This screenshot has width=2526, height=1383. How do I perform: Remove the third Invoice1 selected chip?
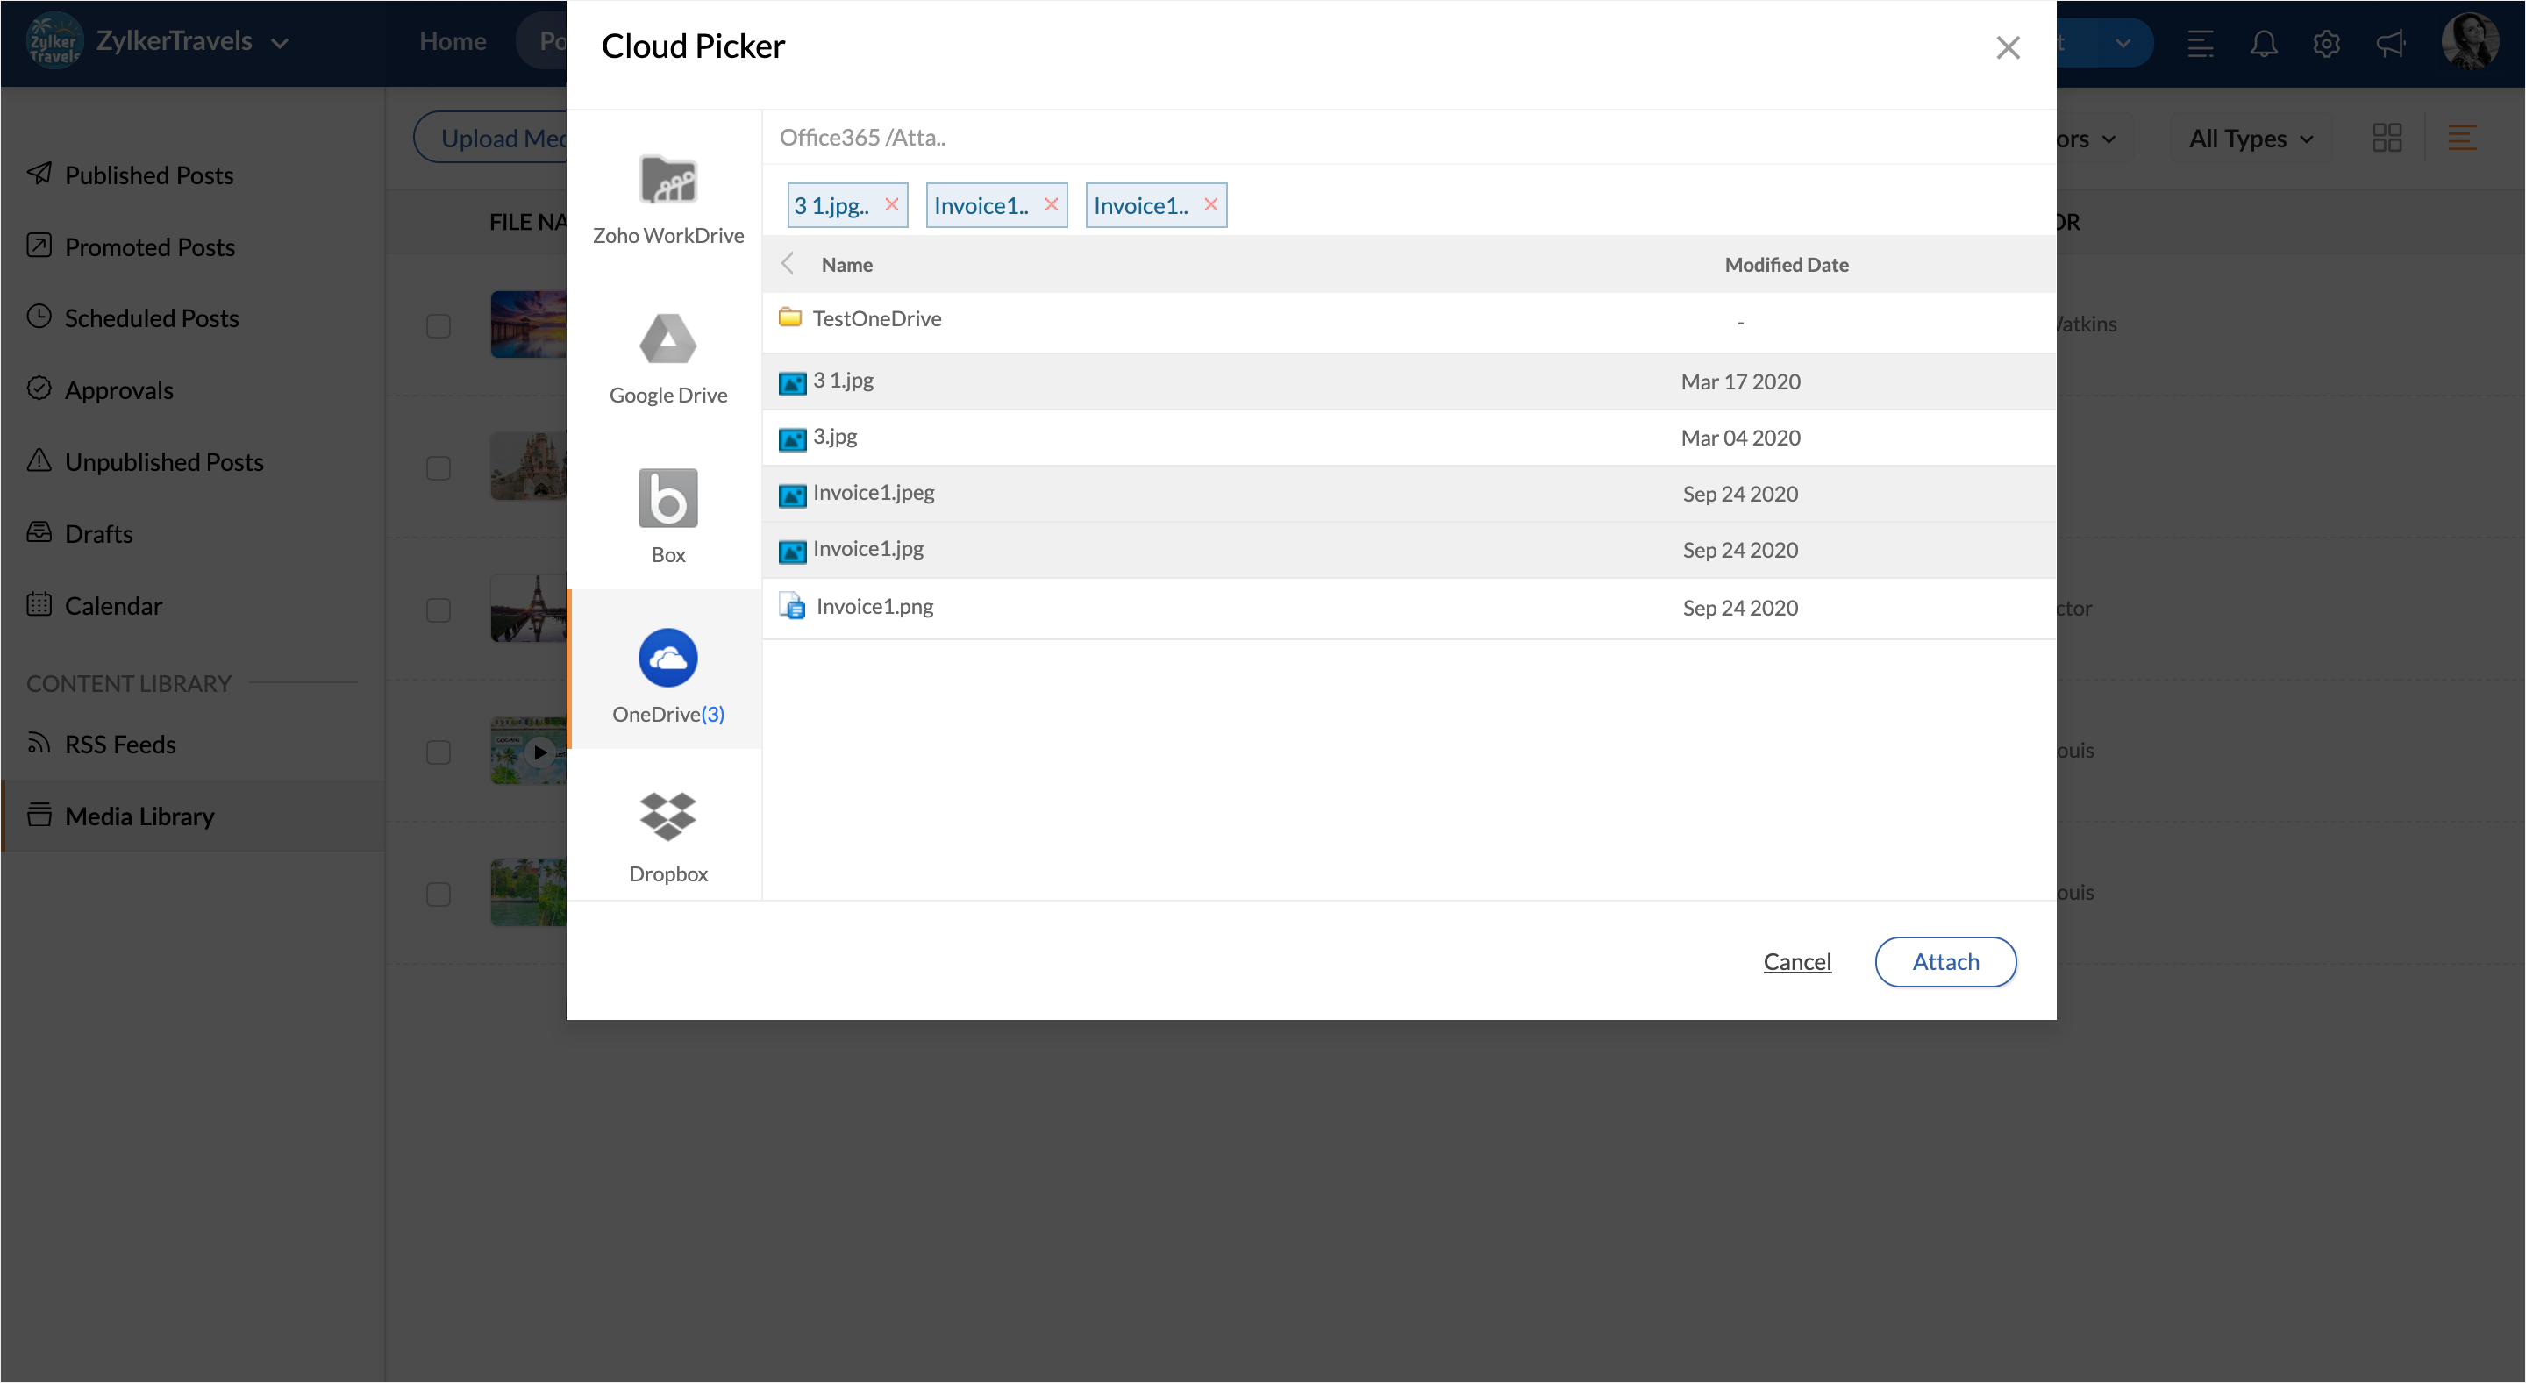[1211, 203]
